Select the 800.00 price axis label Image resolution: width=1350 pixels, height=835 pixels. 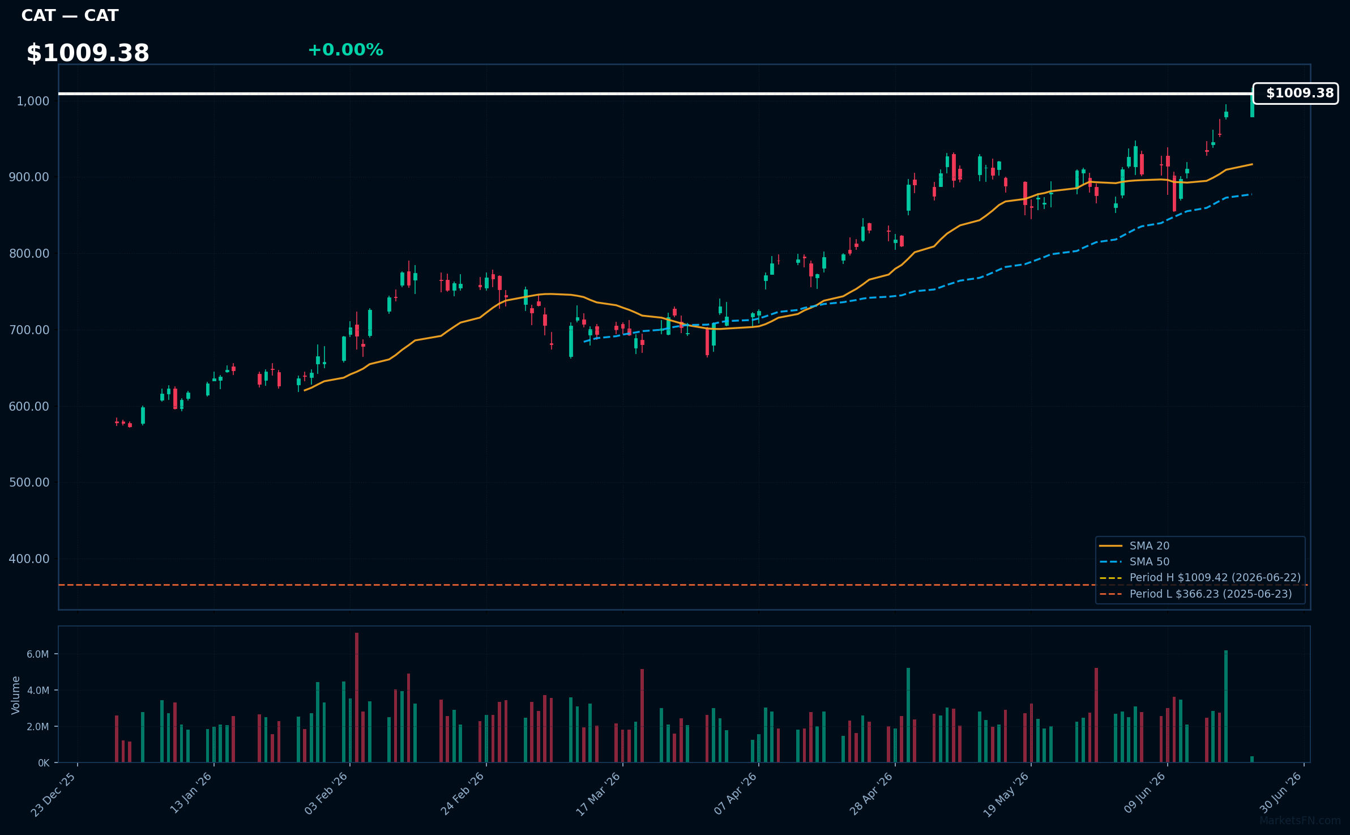click(x=29, y=254)
